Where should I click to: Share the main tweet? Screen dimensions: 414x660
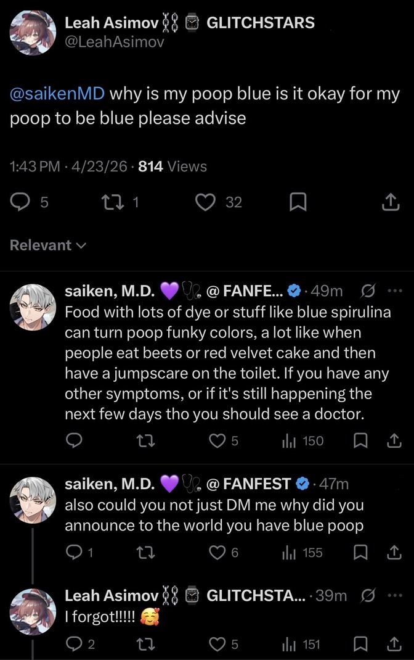click(x=390, y=202)
